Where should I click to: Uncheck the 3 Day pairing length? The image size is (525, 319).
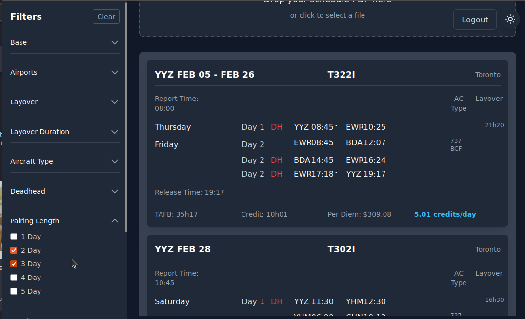(x=14, y=264)
